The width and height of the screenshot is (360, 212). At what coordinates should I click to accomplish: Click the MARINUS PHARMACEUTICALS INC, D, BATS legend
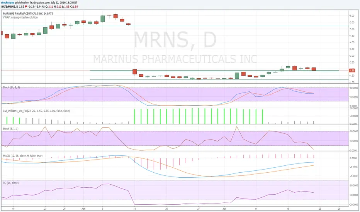pyautogui.click(x=28, y=13)
